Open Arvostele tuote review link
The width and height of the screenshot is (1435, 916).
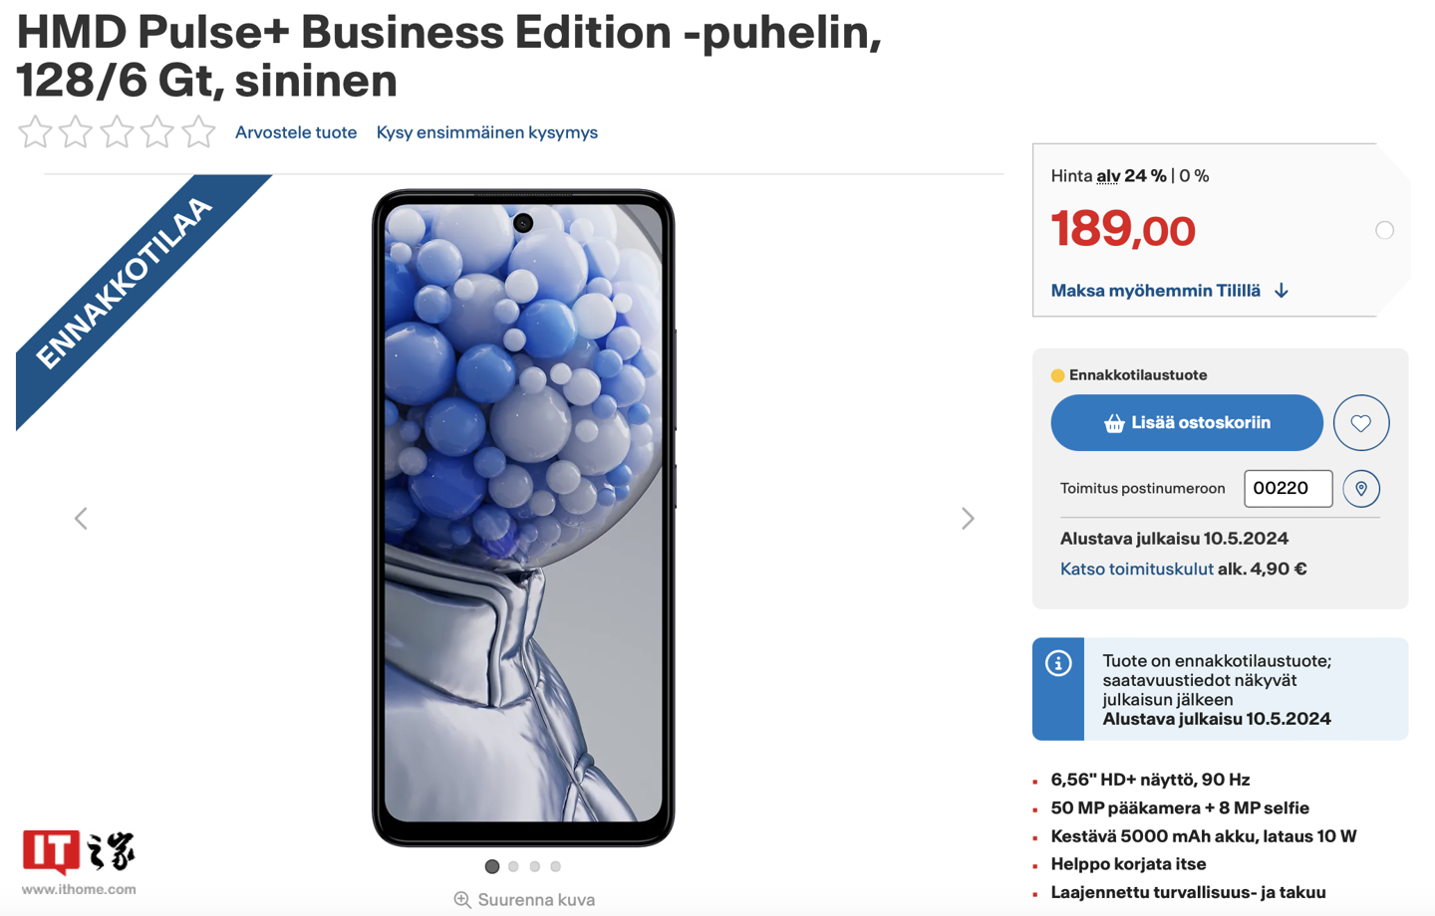click(296, 132)
